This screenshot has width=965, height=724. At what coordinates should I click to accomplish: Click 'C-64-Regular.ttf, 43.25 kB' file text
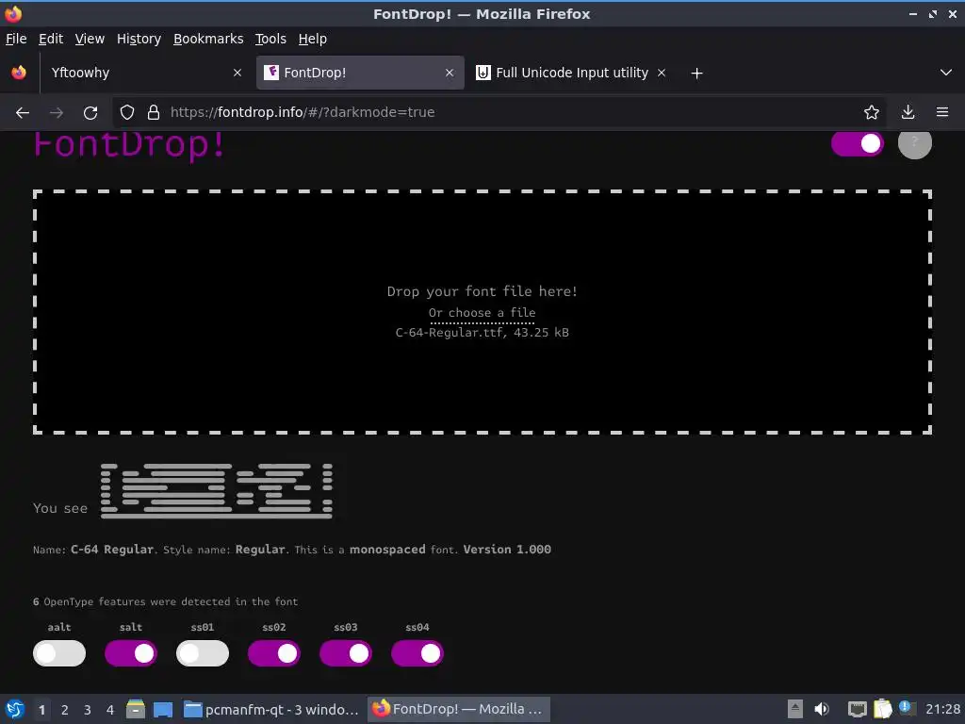[x=482, y=333]
